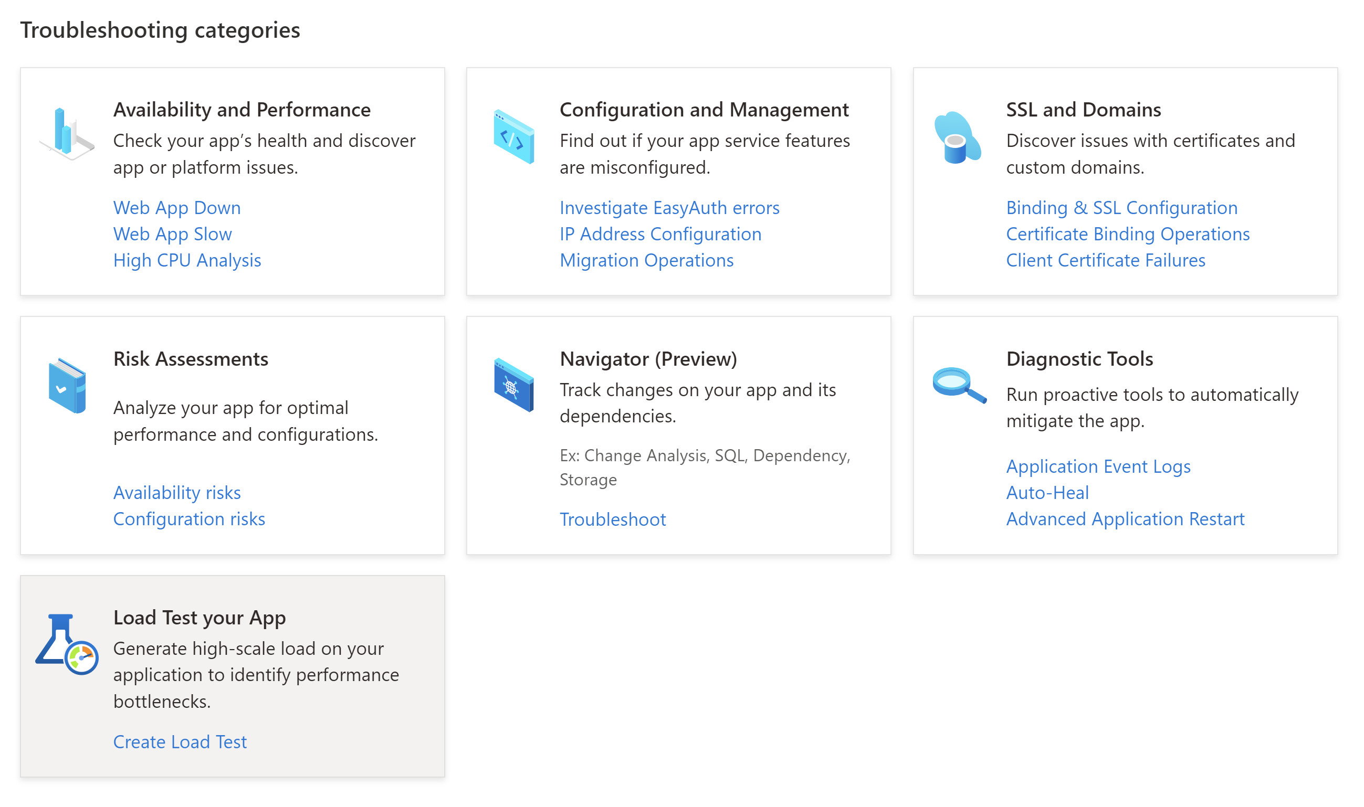Screen dimensions: 1364x807
Task: Open Client Certificate Failures
Action: (x=1106, y=260)
